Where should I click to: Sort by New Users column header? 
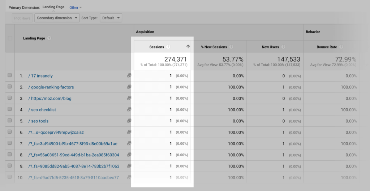[x=270, y=47]
